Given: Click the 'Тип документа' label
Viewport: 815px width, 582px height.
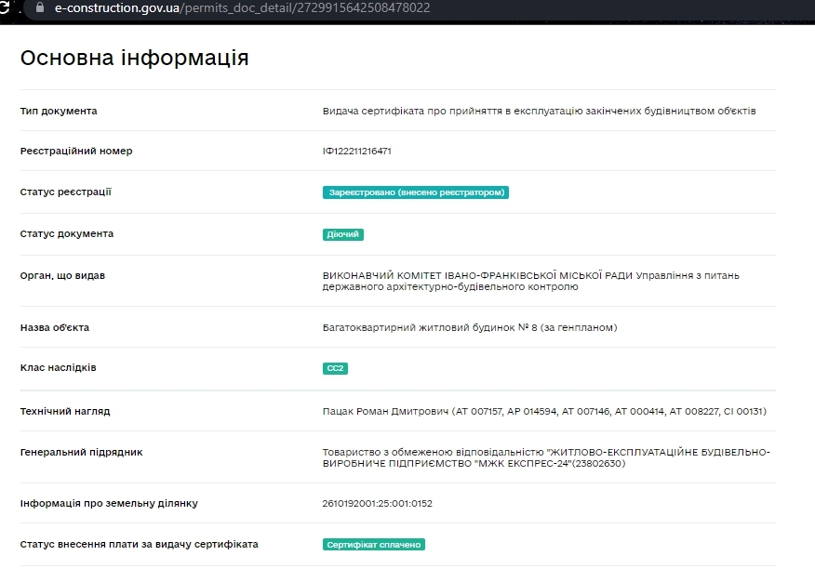Looking at the screenshot, I should (59, 112).
